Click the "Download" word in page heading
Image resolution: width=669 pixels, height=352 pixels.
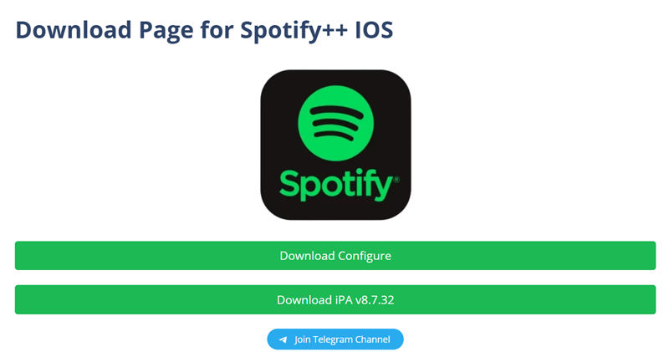pyautogui.click(x=74, y=30)
